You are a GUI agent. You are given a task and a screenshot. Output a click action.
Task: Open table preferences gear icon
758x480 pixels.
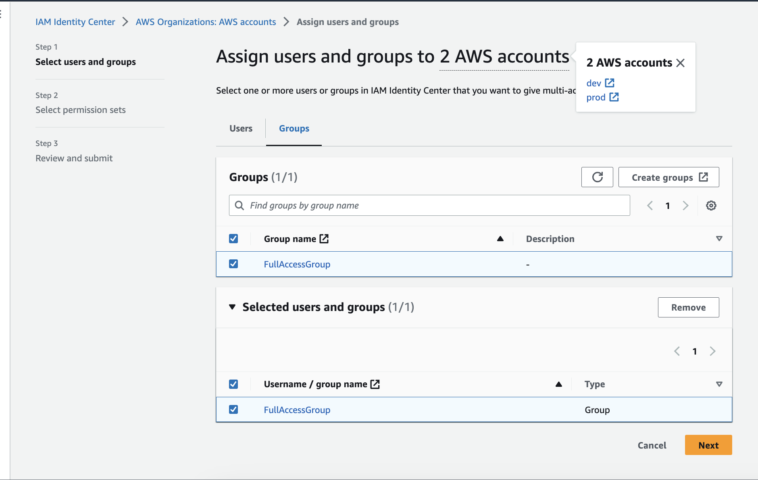point(711,205)
